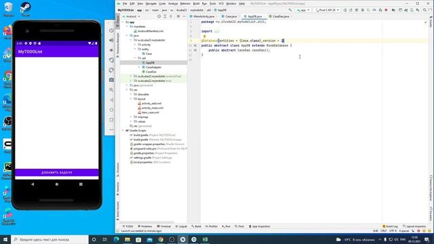Click the Windows Start button
The height and width of the screenshot is (244, 434).
5,239
